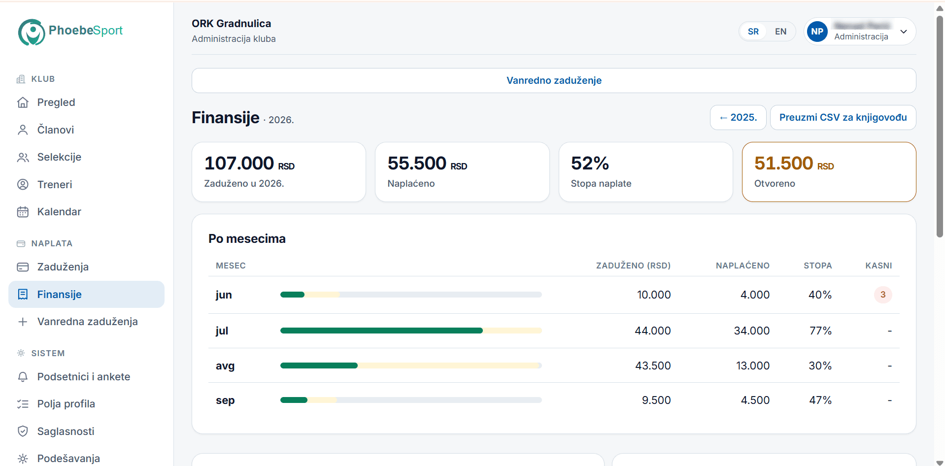Click the 40% stopa value for jun
Viewport: 945px width, 466px height.
[820, 295]
